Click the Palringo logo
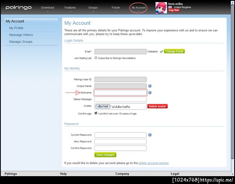Image resolution: width=235 pixels, height=184 pixels. point(18,7)
